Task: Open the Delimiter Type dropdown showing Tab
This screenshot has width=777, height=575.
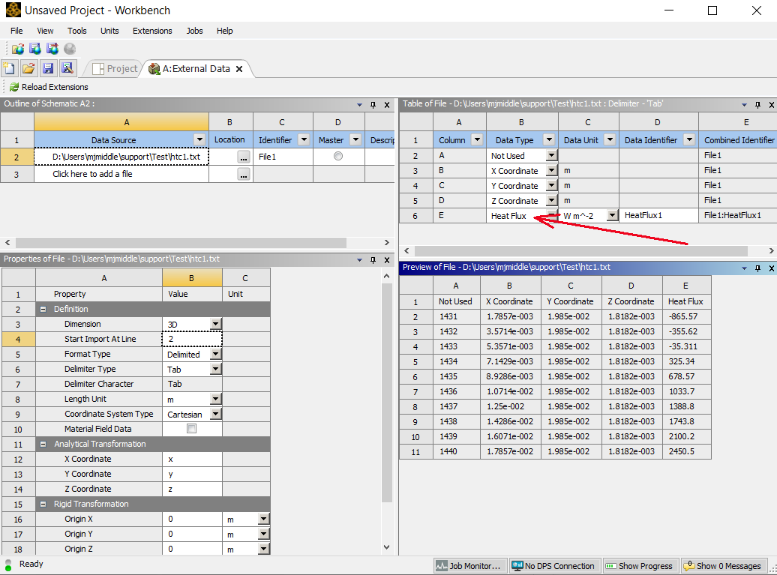Action: coord(215,369)
